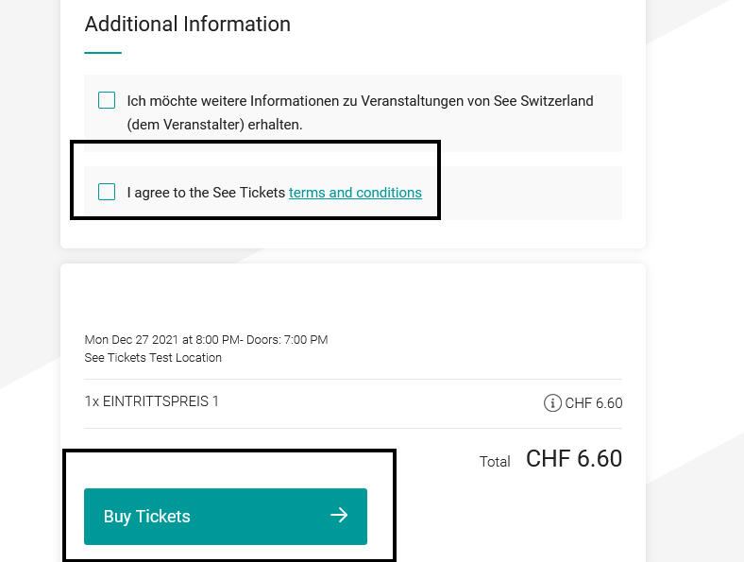Click the divider line above 1x EINTRITTSPREIS
The height and width of the screenshot is (562, 744).
click(x=353, y=380)
